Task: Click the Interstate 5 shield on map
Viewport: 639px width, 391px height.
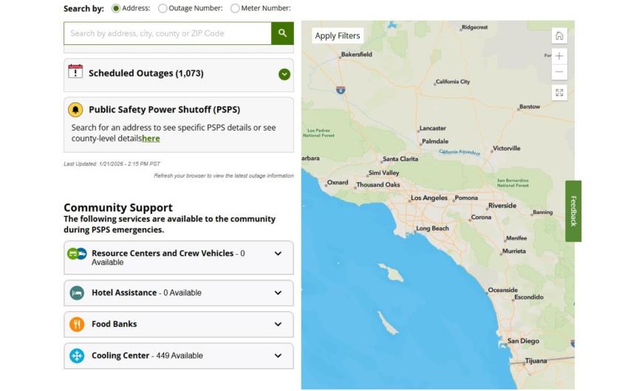Action: click(x=341, y=90)
